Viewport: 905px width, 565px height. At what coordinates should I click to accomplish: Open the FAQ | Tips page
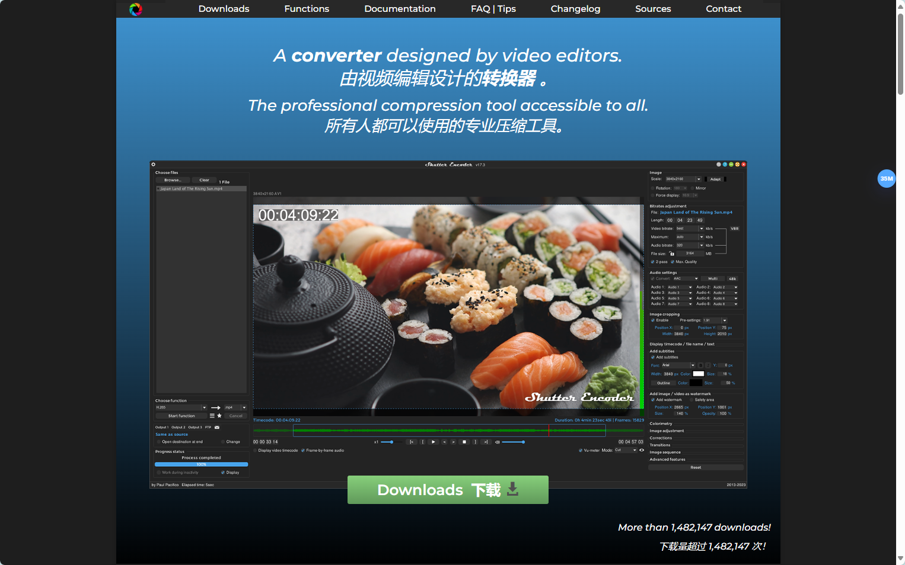(x=493, y=9)
